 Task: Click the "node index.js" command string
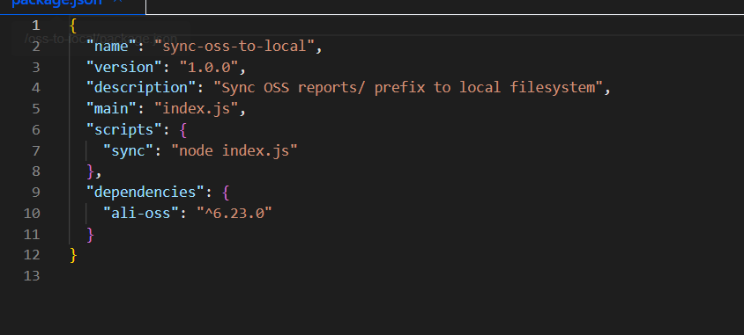pyautogui.click(x=234, y=150)
